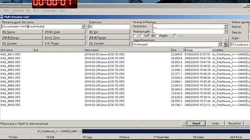Screen dimensions: 250x140
Task: Expand the Replace with history dropdown
Action: click(226, 31)
